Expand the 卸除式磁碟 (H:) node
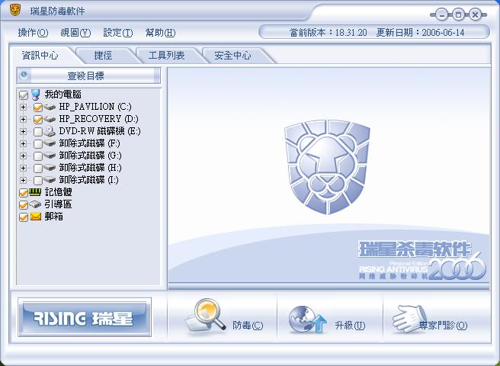 tap(23, 168)
